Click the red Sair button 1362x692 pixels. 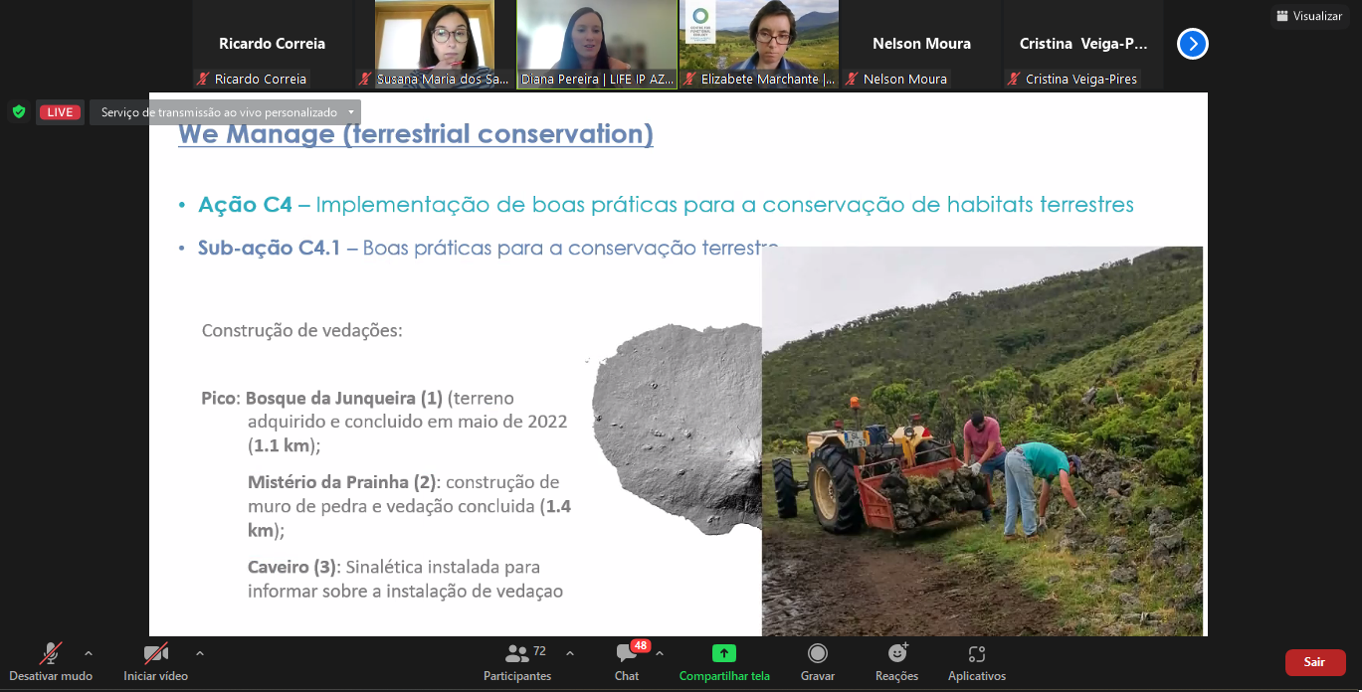click(1314, 662)
